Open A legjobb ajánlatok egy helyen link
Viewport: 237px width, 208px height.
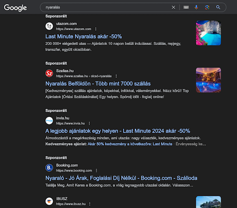coord(118,131)
